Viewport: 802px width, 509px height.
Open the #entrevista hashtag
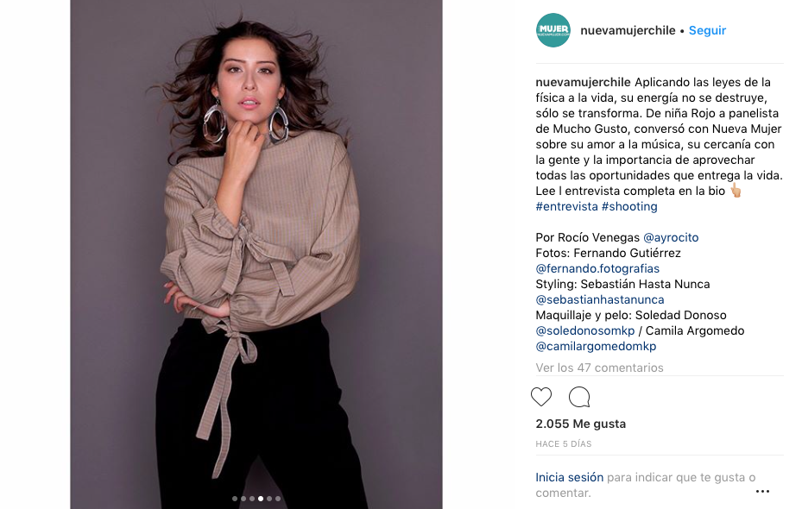coord(566,206)
